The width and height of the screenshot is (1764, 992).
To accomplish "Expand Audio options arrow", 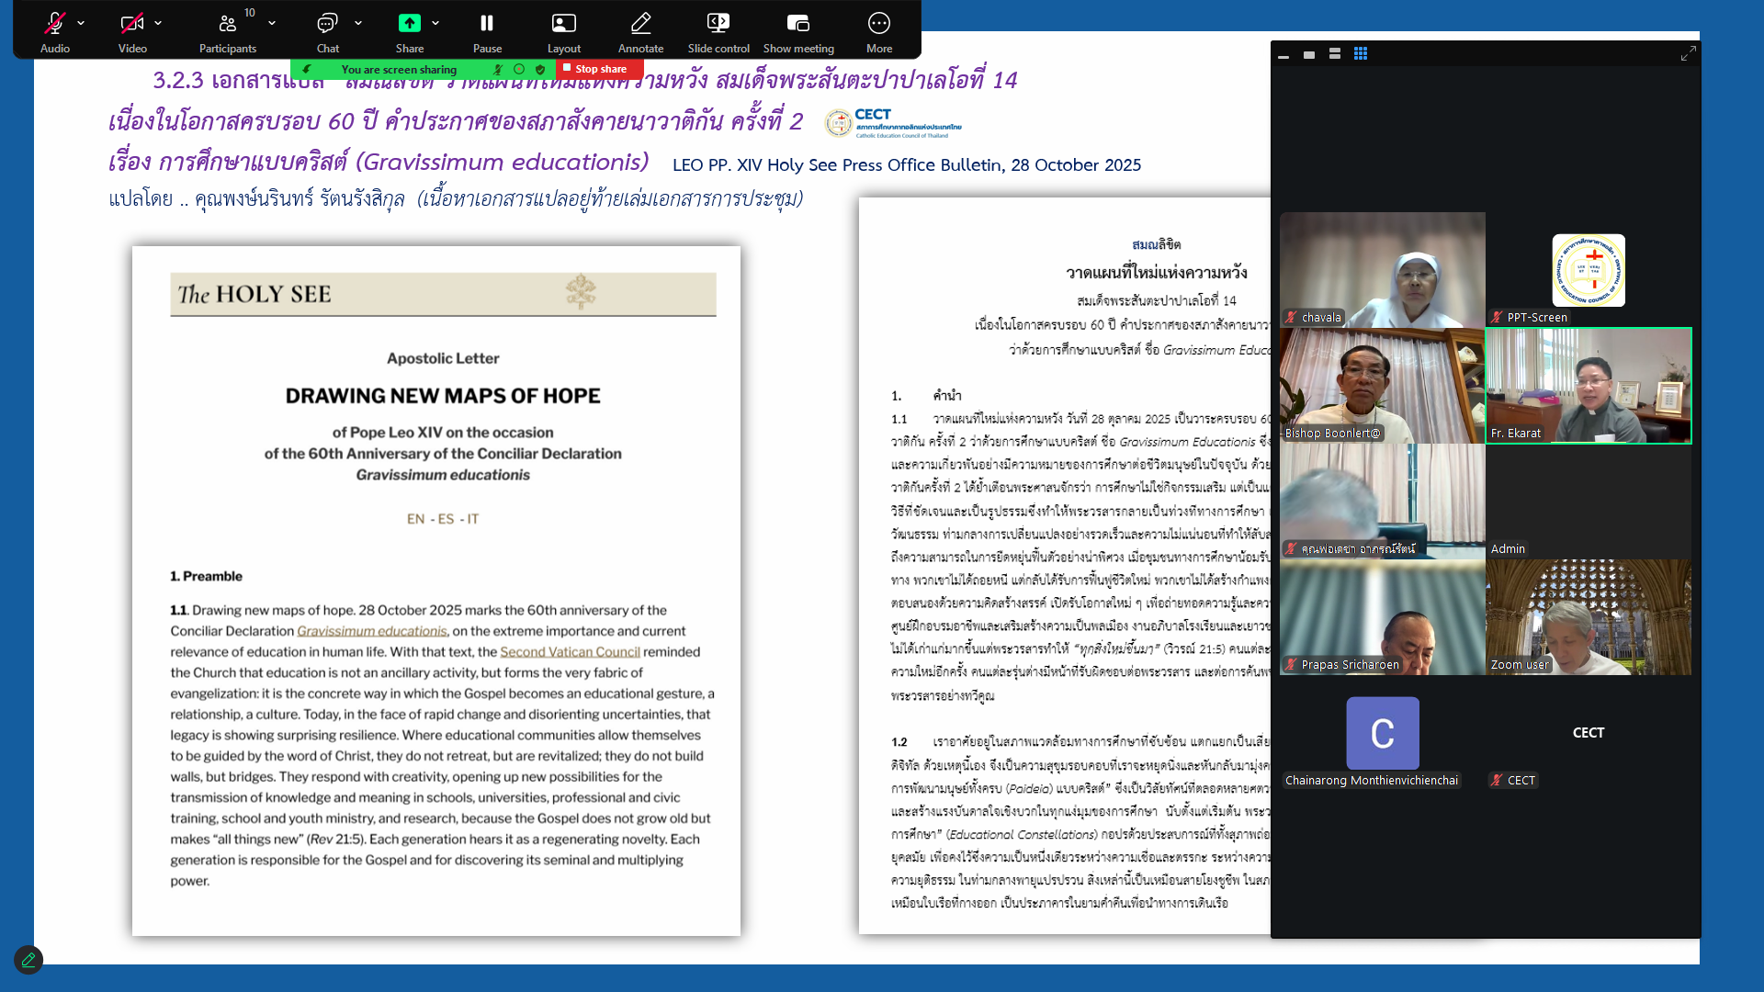I will [x=81, y=23].
